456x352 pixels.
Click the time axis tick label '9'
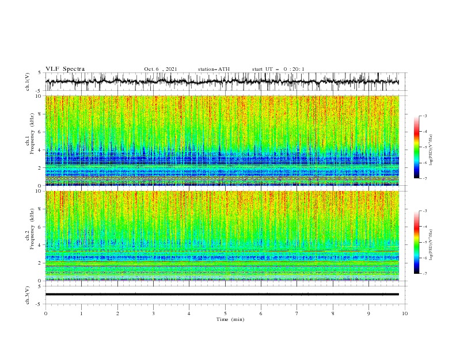click(x=368, y=313)
